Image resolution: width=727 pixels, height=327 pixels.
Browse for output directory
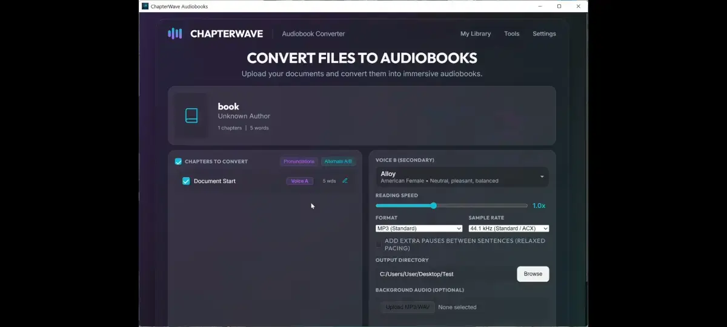(533, 274)
